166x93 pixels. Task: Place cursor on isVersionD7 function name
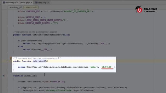coord(39,61)
